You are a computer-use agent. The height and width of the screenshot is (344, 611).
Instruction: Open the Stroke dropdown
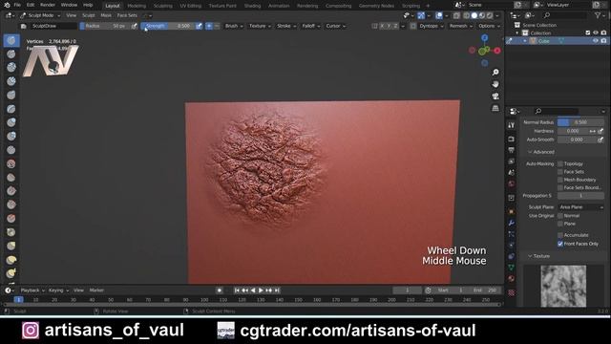pos(286,26)
